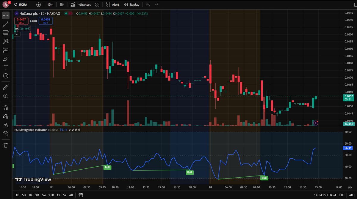
Task: Open the go-to-date calendar icon
Action: [81, 195]
